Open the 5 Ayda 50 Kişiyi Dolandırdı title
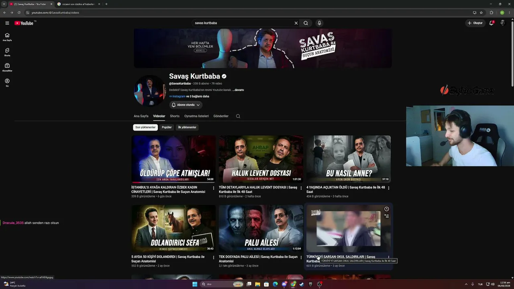 [168, 259]
